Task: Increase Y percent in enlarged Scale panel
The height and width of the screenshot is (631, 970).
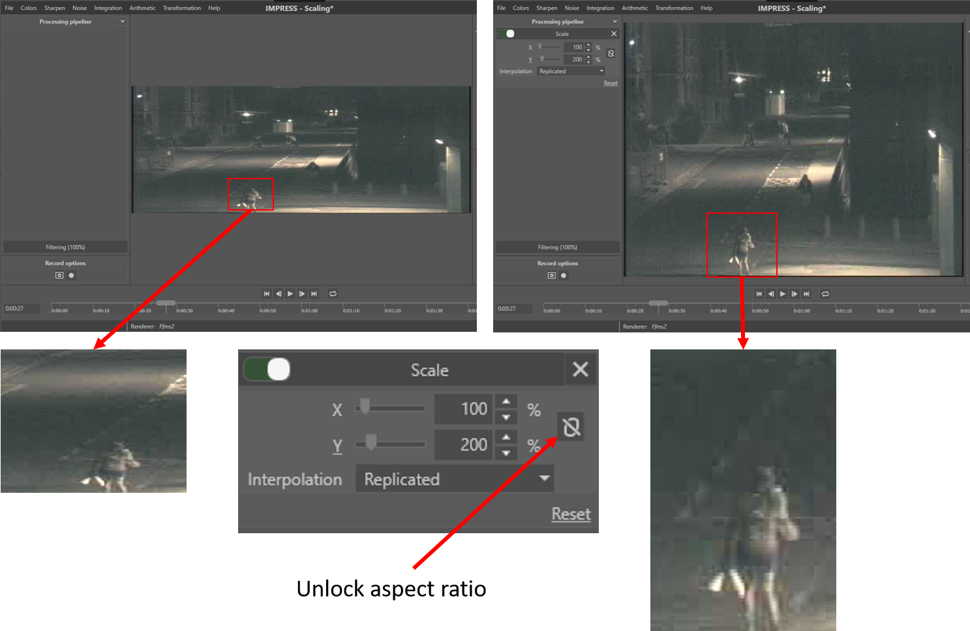Action: point(506,437)
